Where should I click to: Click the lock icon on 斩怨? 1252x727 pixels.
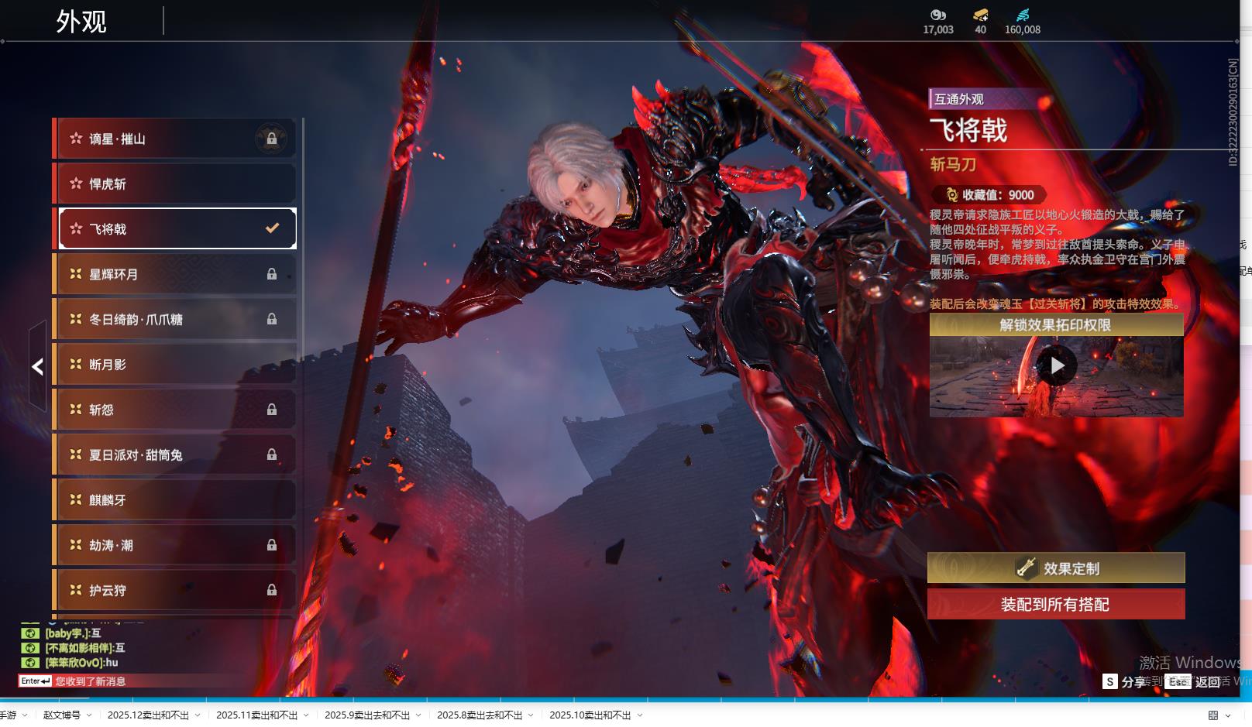point(272,410)
